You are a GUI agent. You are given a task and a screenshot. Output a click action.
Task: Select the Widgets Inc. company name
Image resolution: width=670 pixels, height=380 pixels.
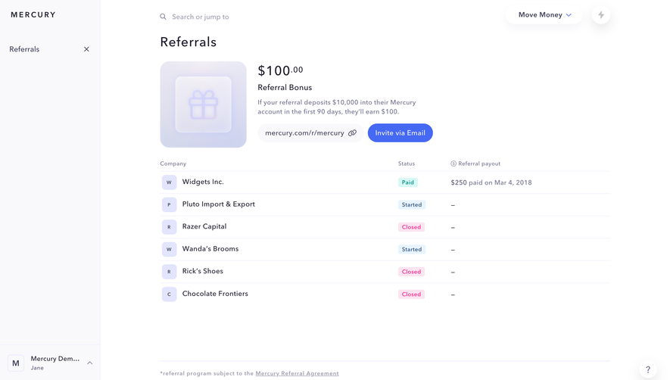point(203,182)
